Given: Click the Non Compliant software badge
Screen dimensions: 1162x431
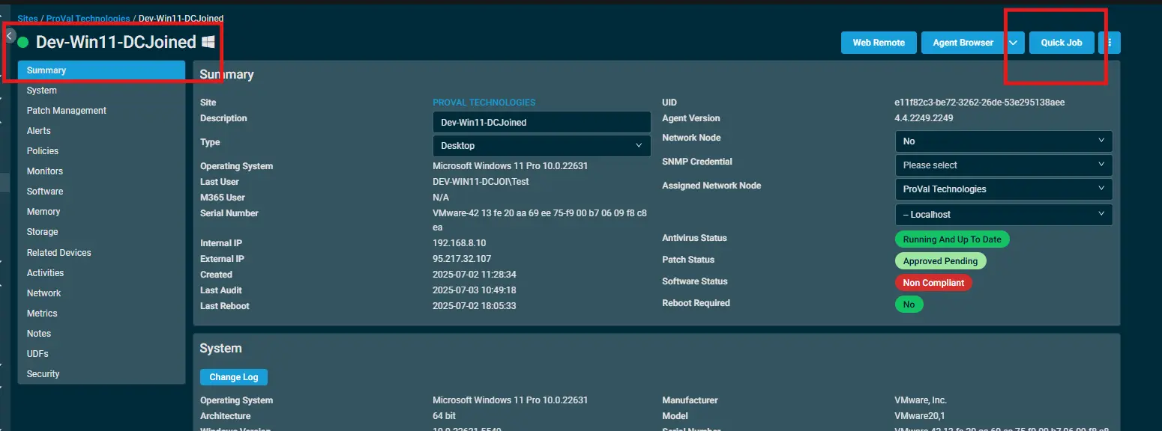Looking at the screenshot, I should click(x=933, y=283).
